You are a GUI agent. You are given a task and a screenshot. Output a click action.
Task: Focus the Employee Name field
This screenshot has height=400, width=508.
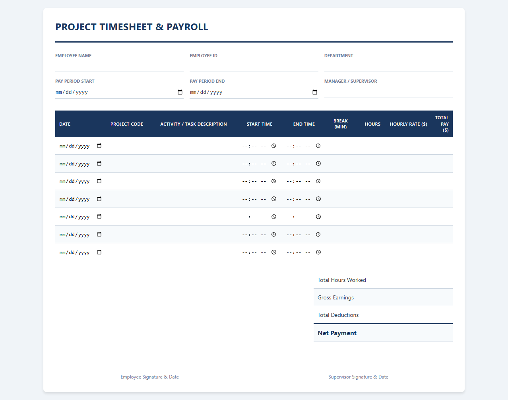click(x=119, y=66)
